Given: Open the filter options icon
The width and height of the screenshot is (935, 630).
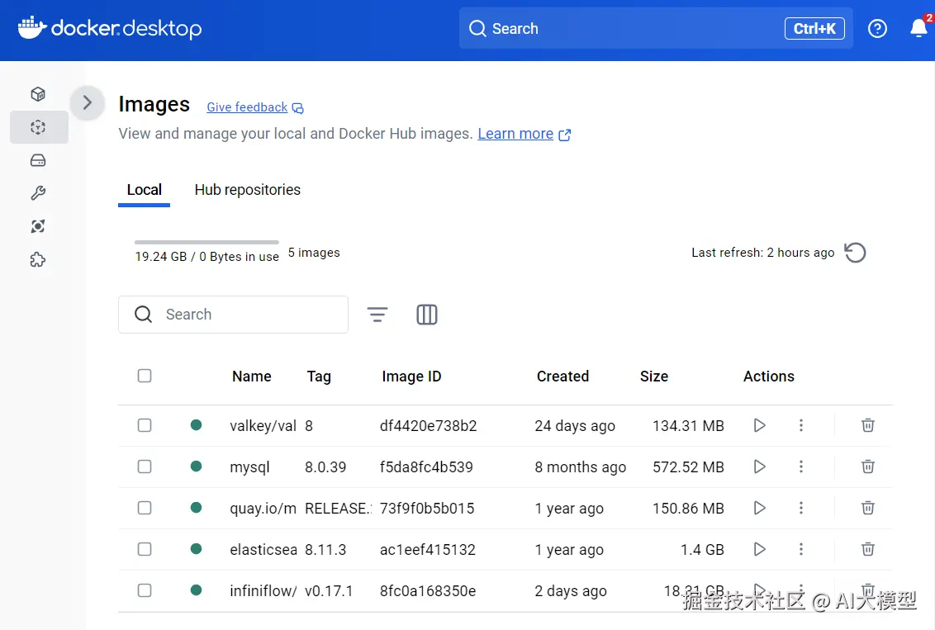Looking at the screenshot, I should [377, 315].
